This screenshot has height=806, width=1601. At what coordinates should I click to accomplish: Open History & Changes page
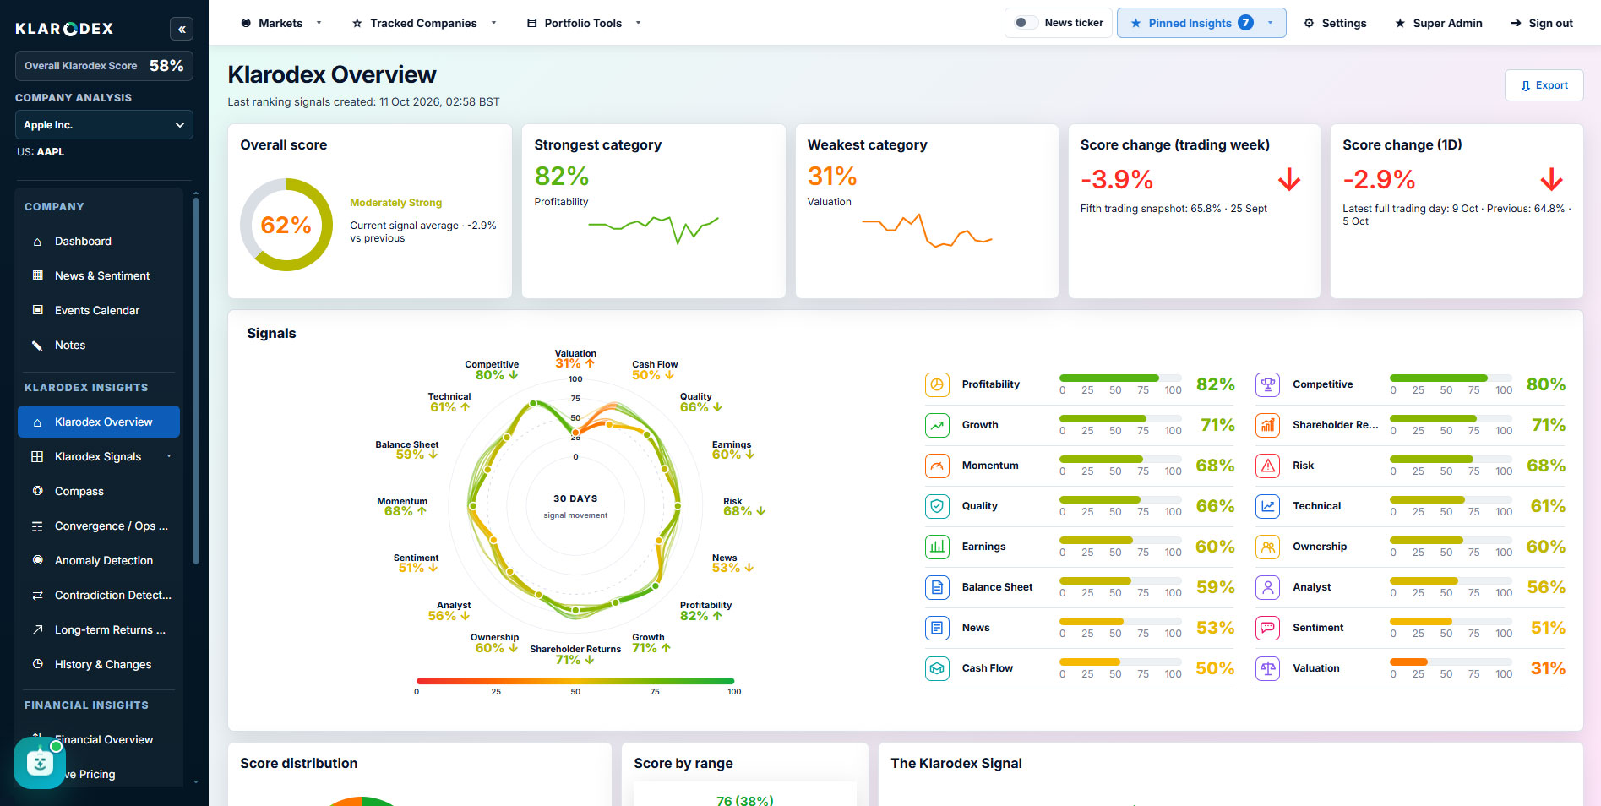[x=100, y=664]
